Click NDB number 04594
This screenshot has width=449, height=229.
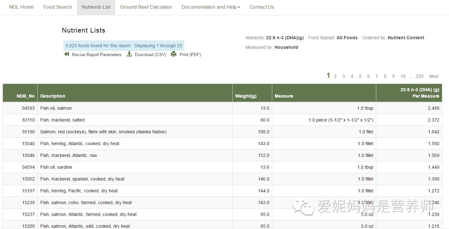point(28,167)
